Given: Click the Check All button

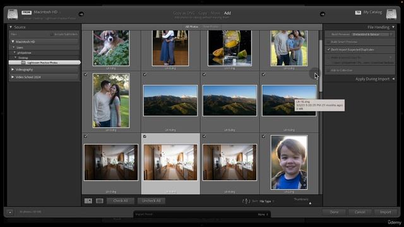Looking at the screenshot, I should 121,201.
